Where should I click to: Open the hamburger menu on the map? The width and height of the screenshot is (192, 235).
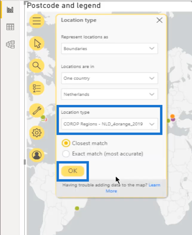click(x=37, y=21)
